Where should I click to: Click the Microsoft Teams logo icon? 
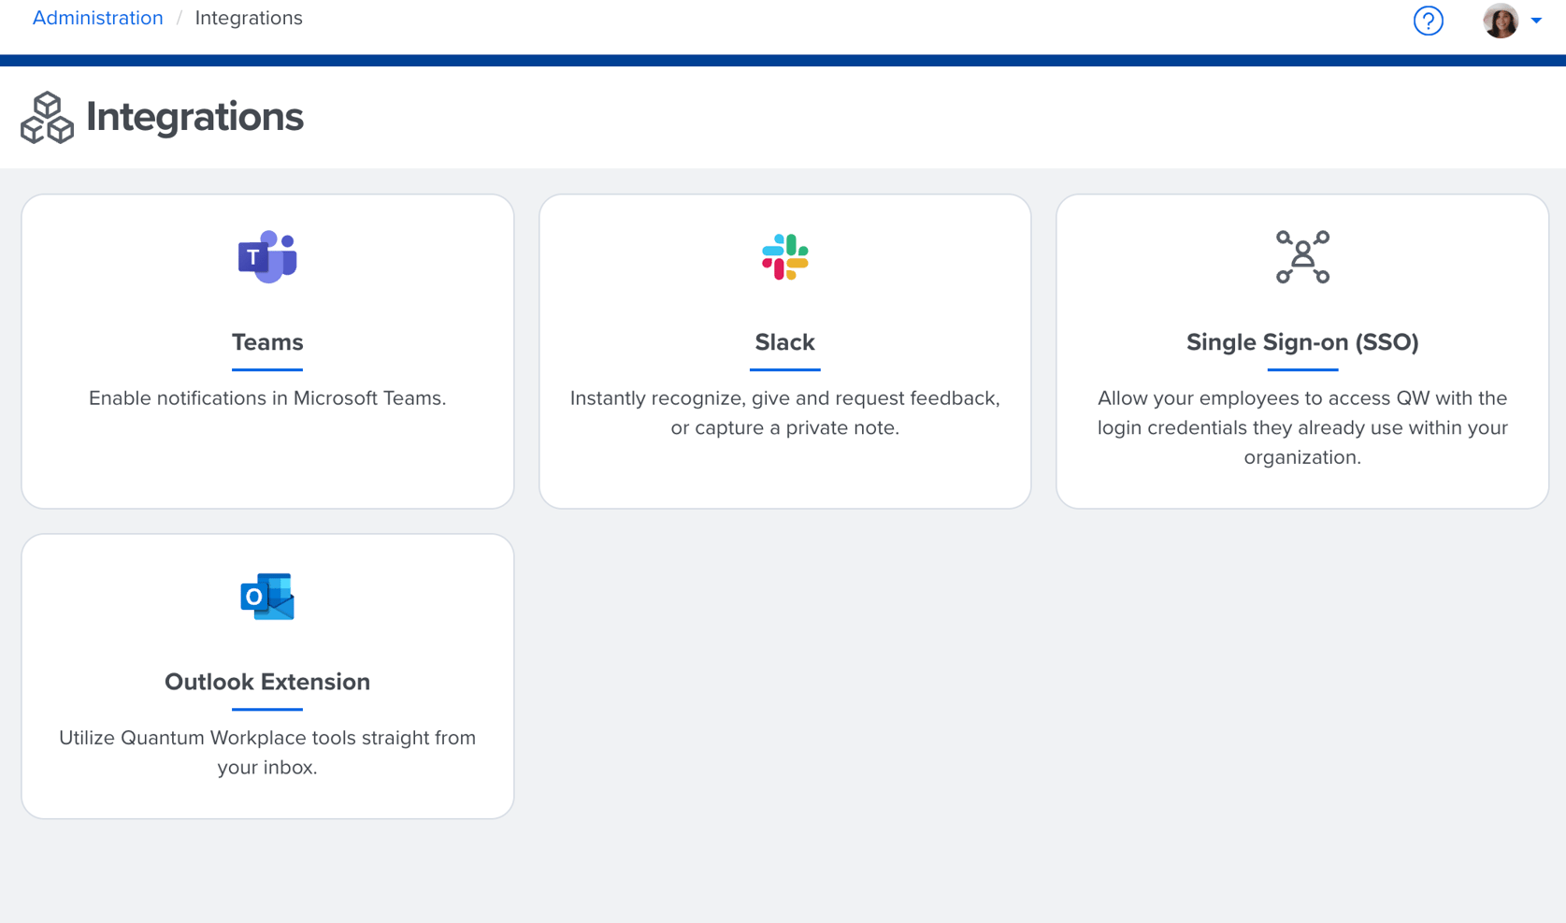point(267,256)
